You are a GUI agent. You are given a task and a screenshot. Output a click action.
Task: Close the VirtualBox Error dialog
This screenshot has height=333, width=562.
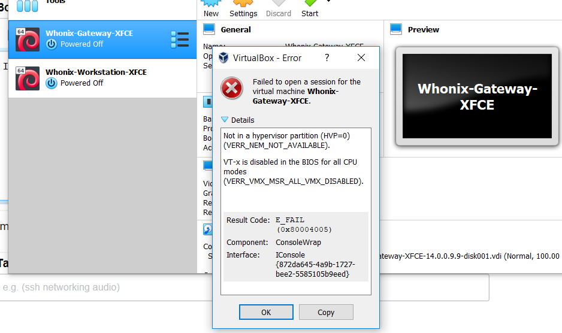361,57
